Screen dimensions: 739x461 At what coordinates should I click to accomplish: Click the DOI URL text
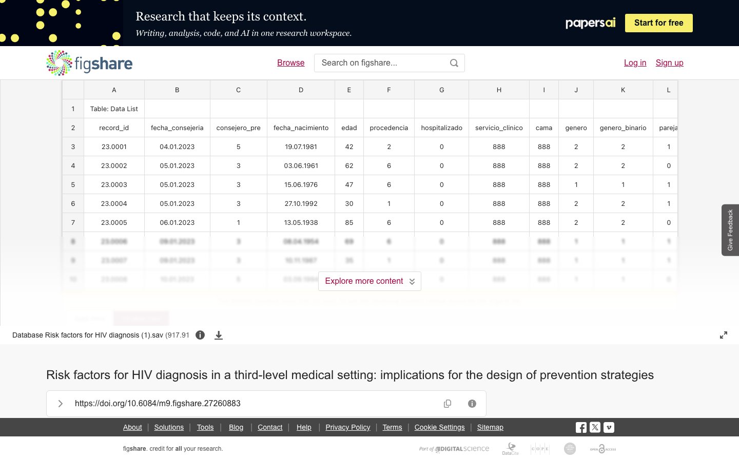tap(158, 404)
